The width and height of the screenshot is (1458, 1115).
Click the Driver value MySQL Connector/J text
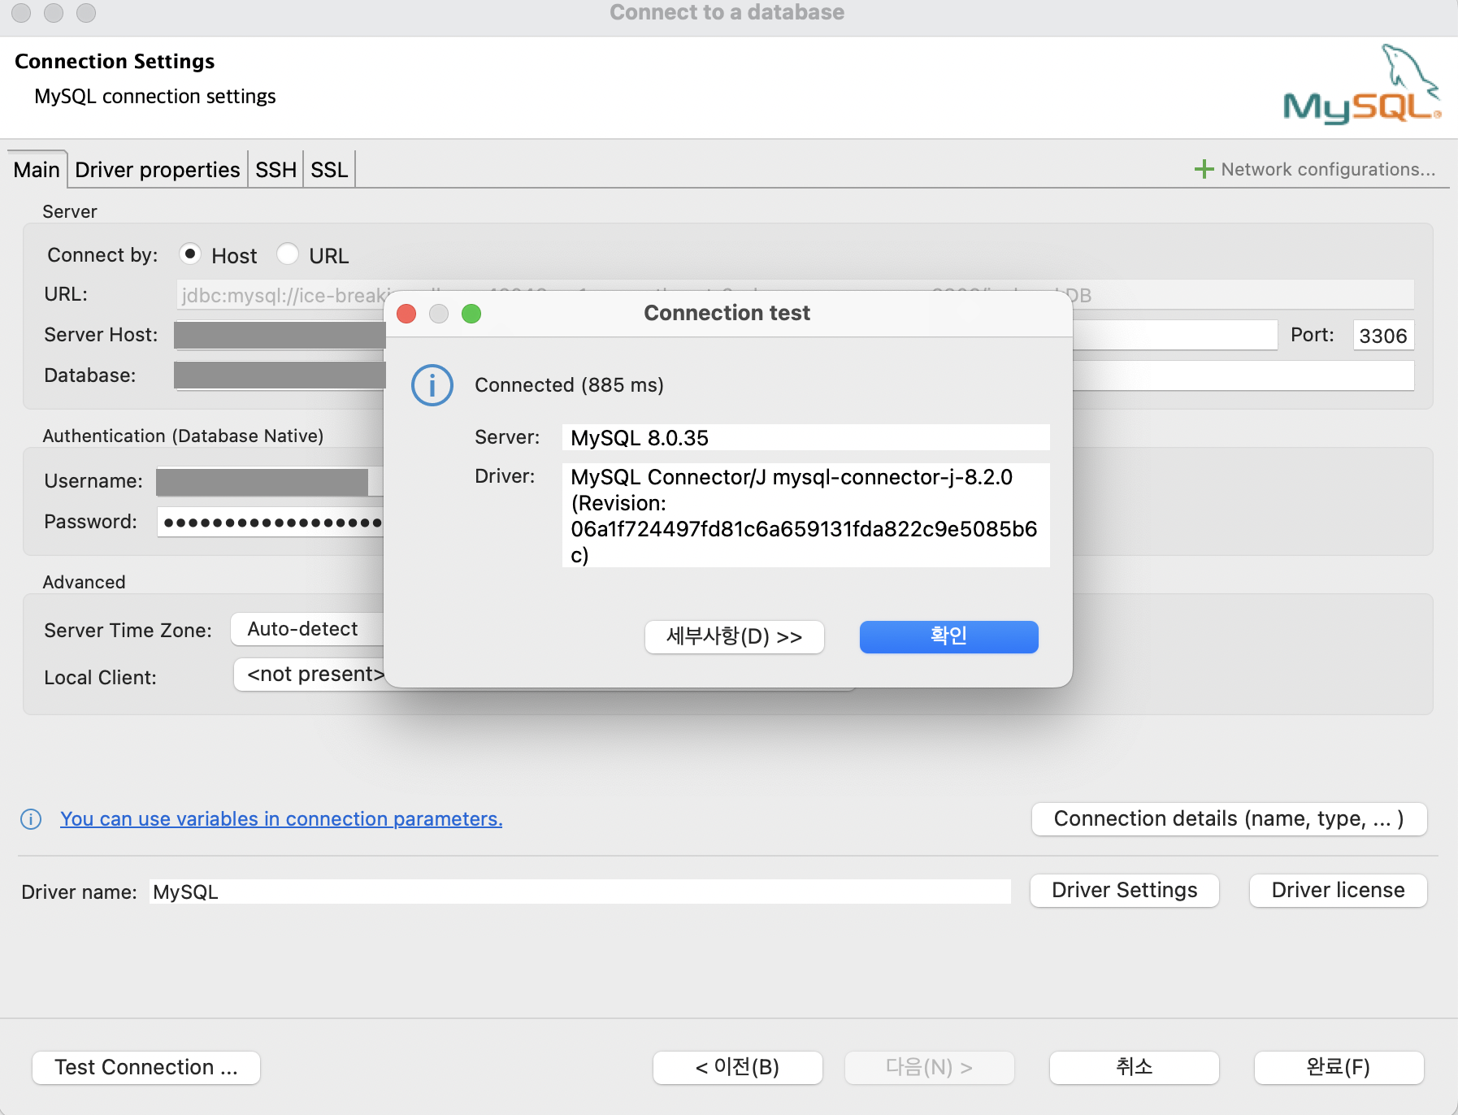tap(805, 515)
